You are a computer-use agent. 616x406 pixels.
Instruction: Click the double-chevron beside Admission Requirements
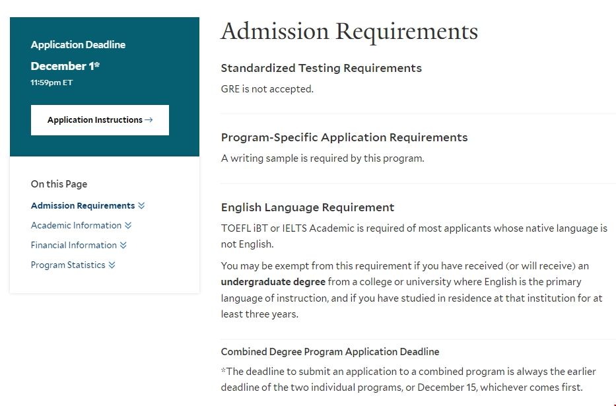(x=142, y=206)
